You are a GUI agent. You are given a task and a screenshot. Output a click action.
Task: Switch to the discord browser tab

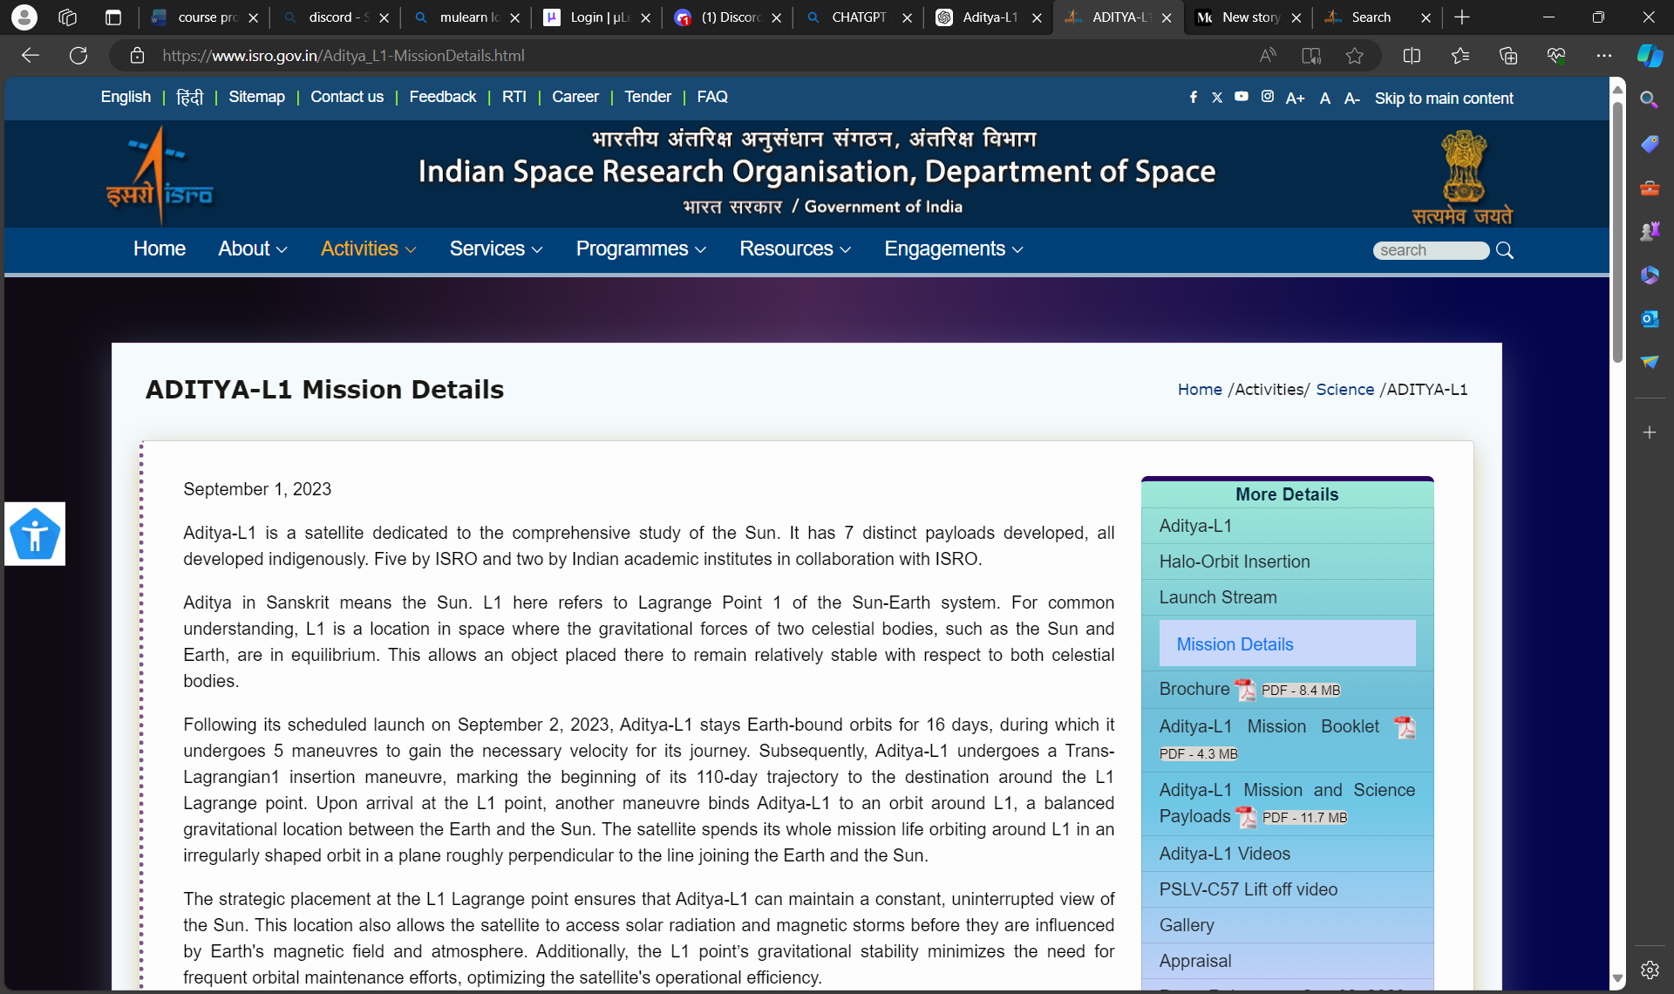point(336,17)
